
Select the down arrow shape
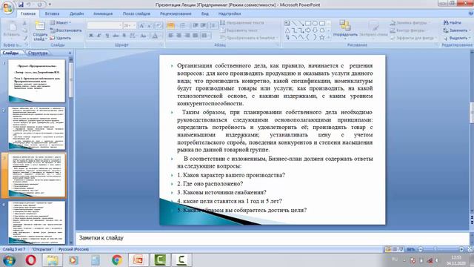click(x=315, y=30)
